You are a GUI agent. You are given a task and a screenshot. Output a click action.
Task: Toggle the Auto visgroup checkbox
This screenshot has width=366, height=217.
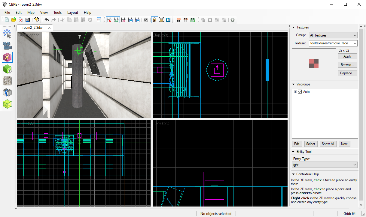point(300,92)
